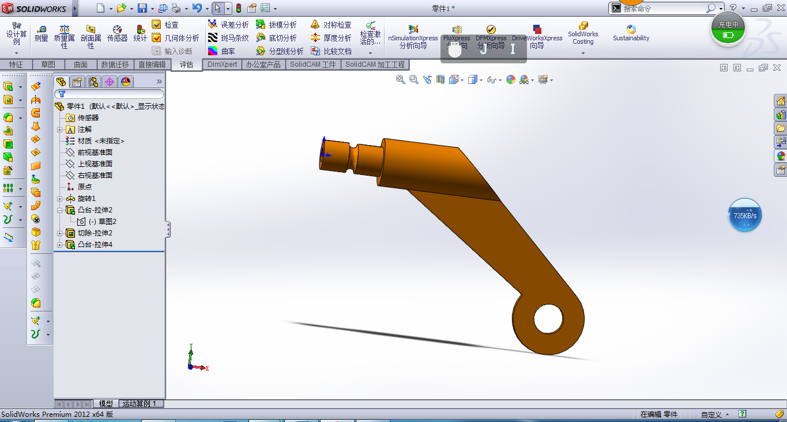This screenshot has height=422, width=787.
Task: Expand the 凸台-拉伸4 feature node
Action: [x=59, y=245]
